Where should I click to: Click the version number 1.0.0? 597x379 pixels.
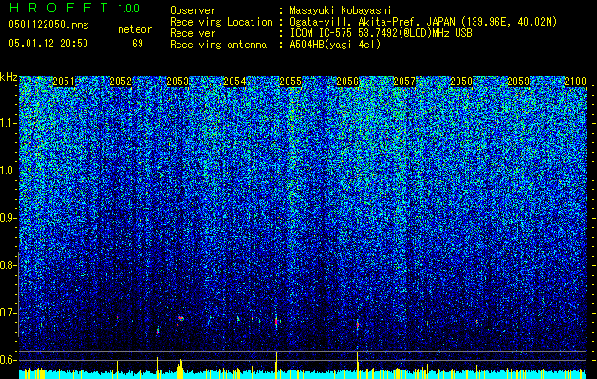pyautogui.click(x=129, y=8)
